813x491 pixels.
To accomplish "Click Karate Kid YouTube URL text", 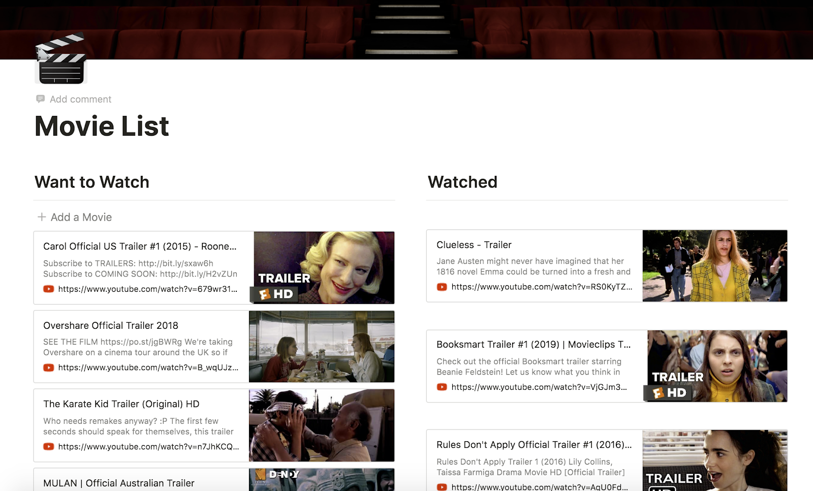I will pos(148,447).
